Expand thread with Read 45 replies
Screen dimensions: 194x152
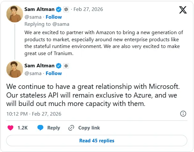(97, 140)
